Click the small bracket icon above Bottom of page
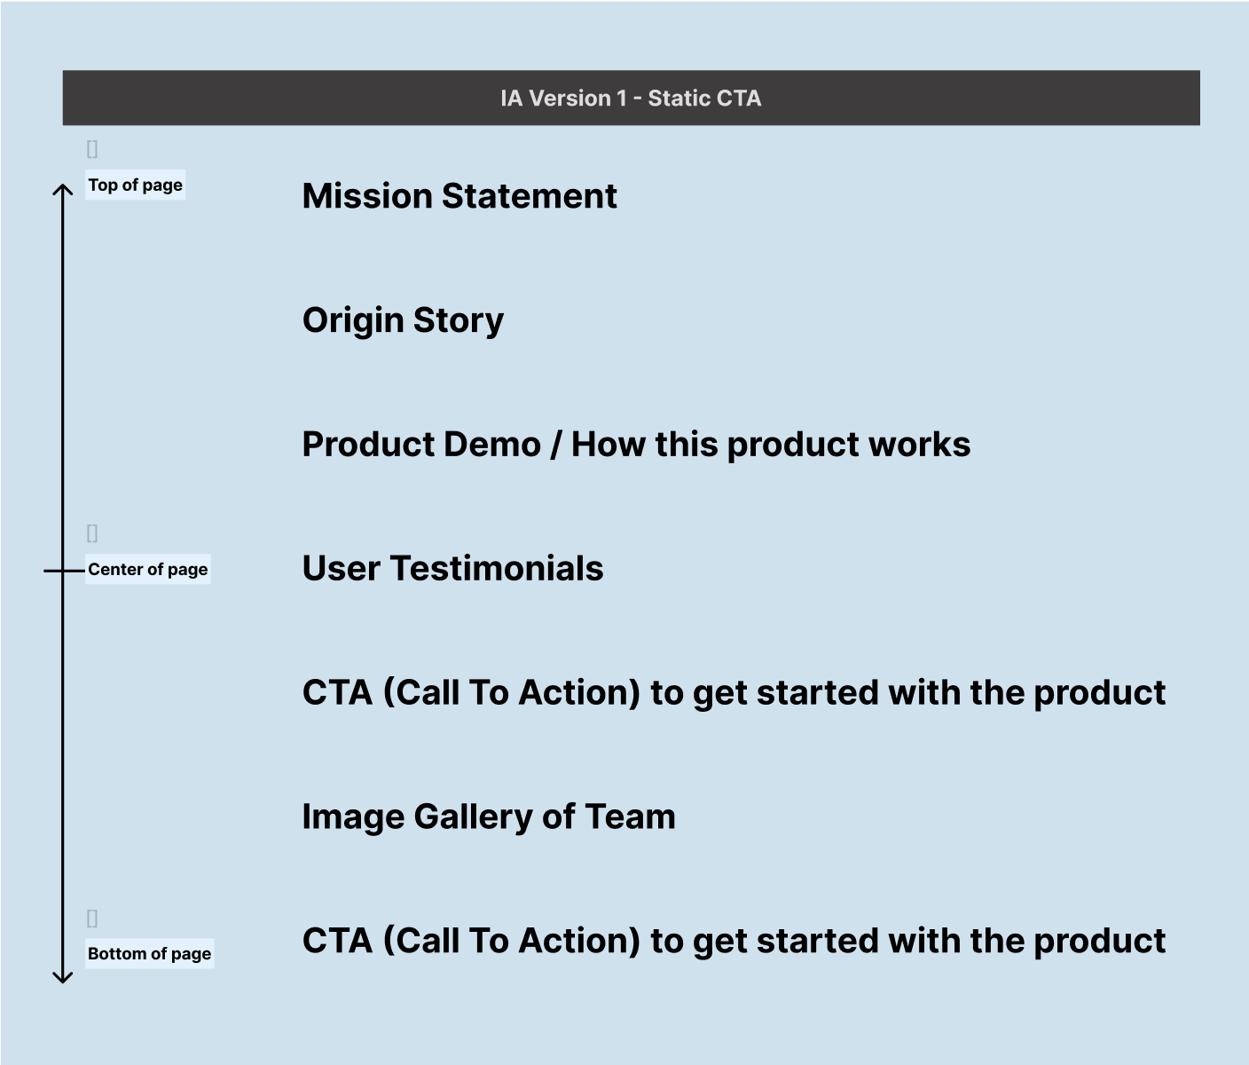 click(92, 919)
